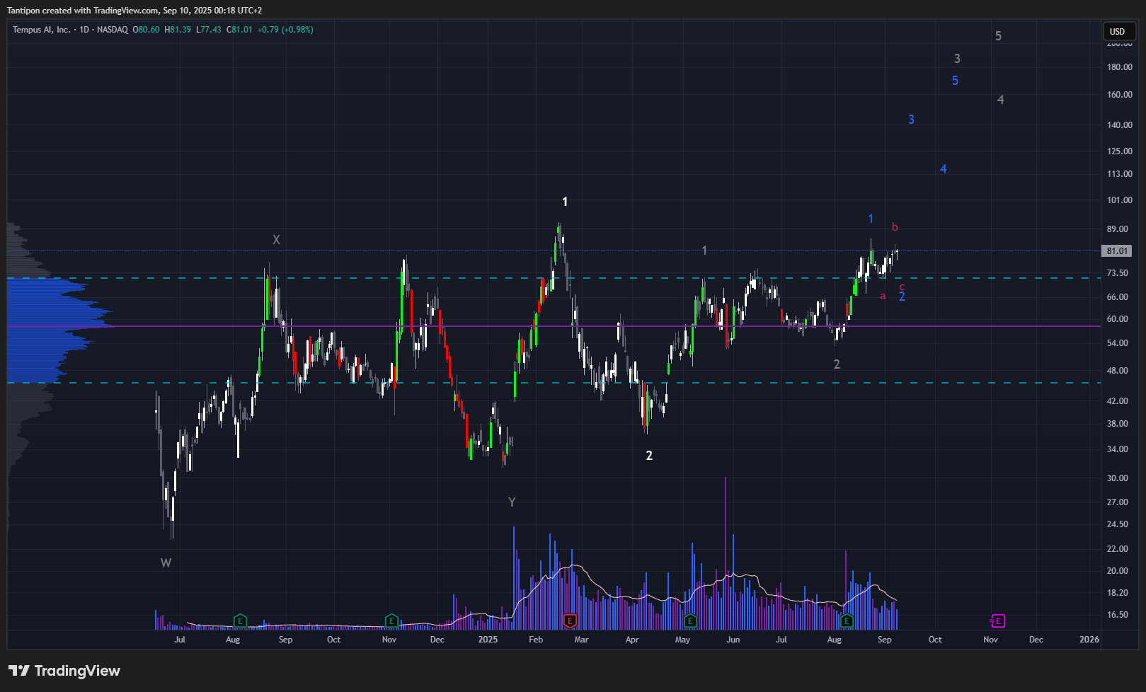The width and height of the screenshot is (1146, 692).
Task: Select the gray wave label W
Action: [166, 563]
